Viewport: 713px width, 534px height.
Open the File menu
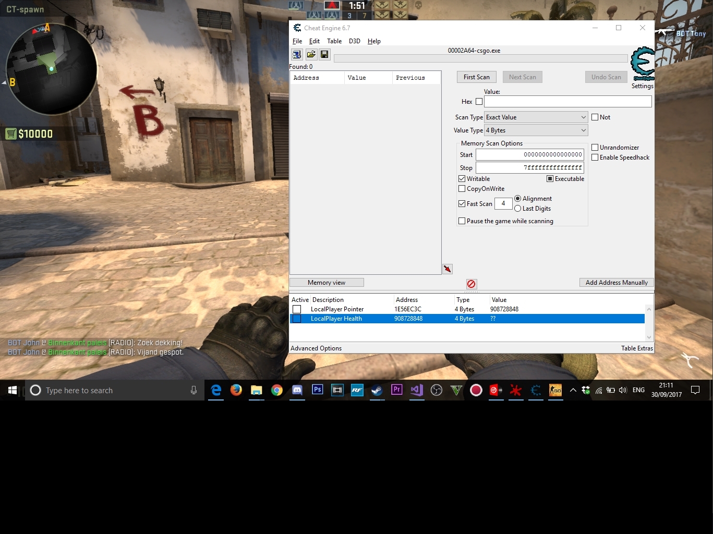(x=297, y=41)
